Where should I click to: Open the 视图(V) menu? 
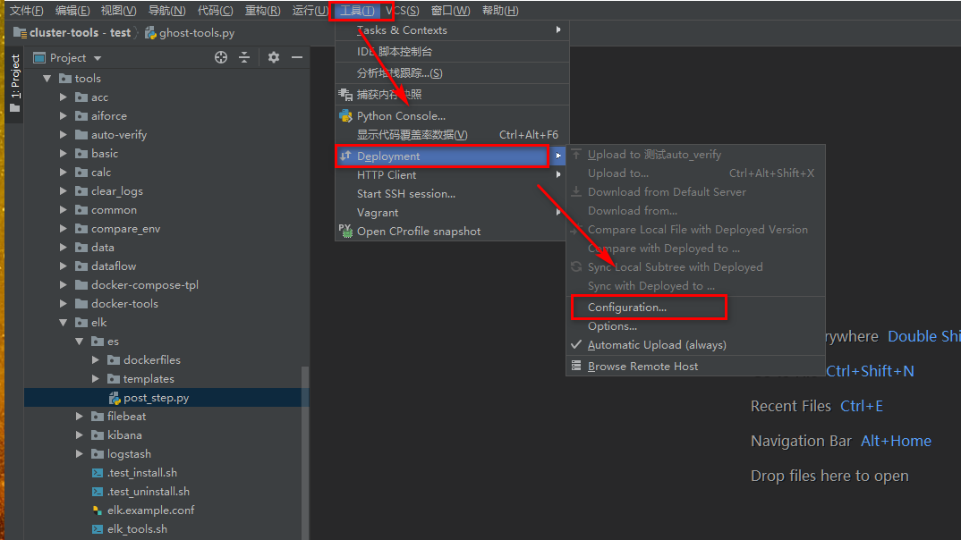click(118, 11)
